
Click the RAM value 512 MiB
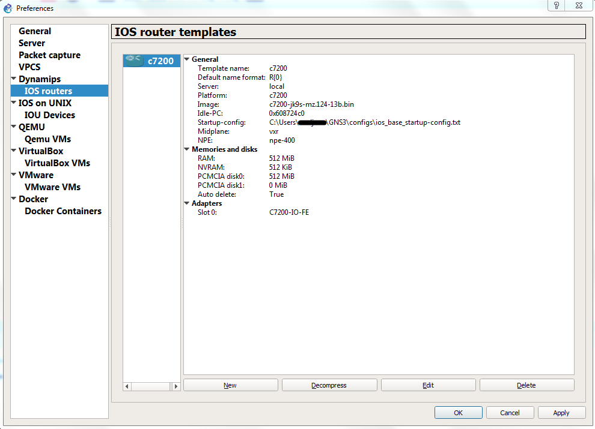pyautogui.click(x=281, y=158)
